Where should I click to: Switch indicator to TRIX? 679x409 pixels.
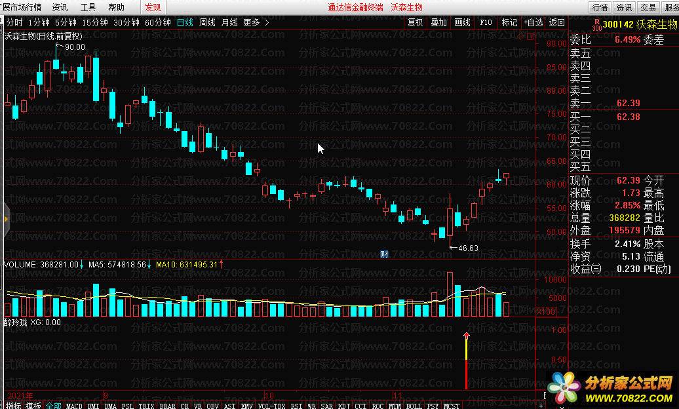tap(146, 406)
